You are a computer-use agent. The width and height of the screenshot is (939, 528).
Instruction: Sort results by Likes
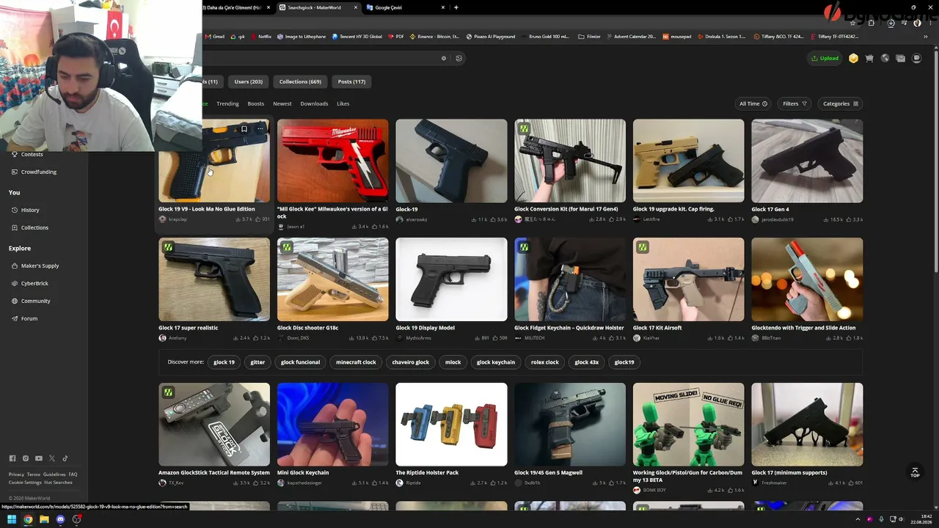[343, 103]
